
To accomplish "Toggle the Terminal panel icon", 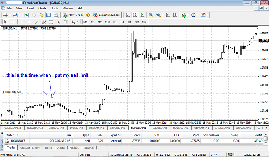I will 49,15.
